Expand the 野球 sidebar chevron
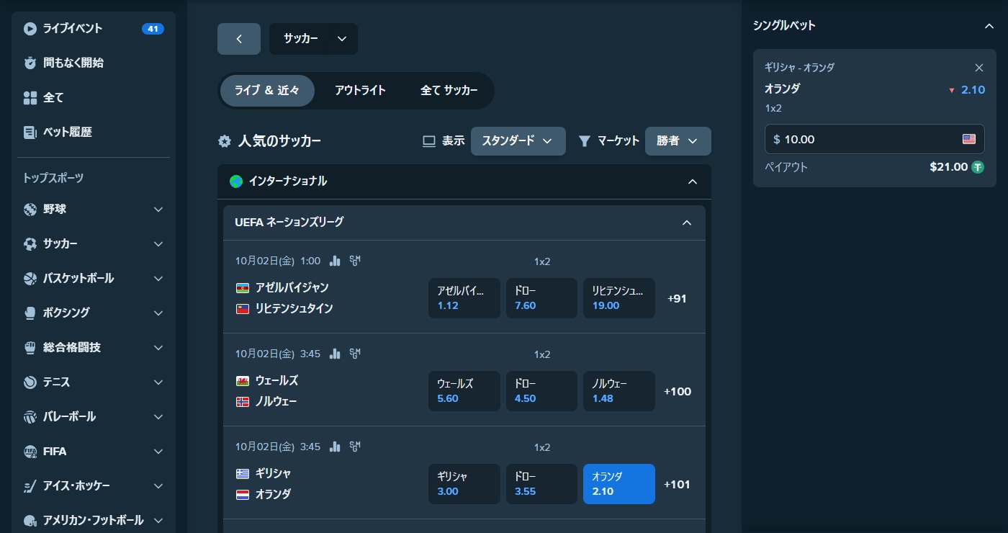Screen dimensions: 1008x533 158,210
